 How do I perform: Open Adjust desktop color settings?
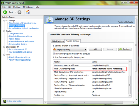coord(20,36)
